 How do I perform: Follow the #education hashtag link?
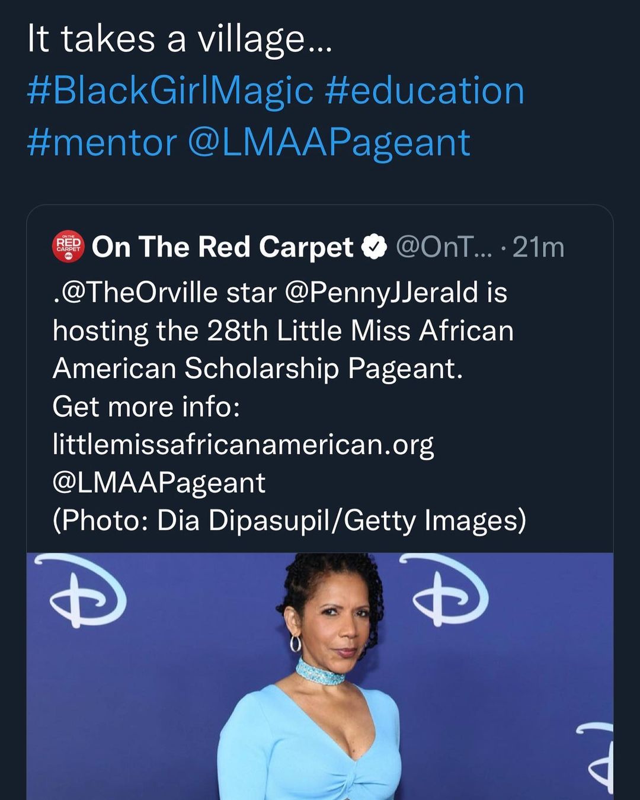point(424,91)
